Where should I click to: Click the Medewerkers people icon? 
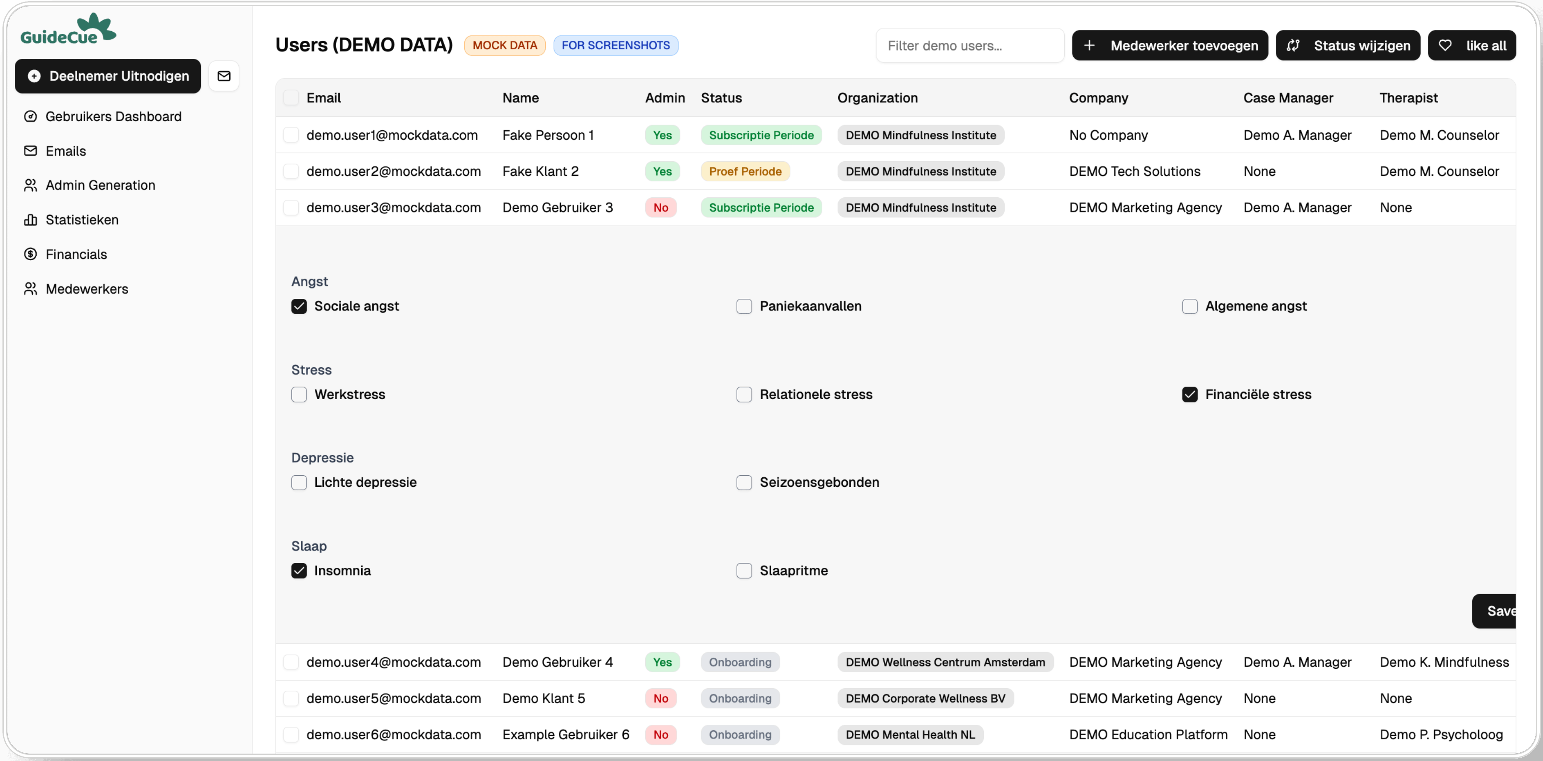coord(31,288)
